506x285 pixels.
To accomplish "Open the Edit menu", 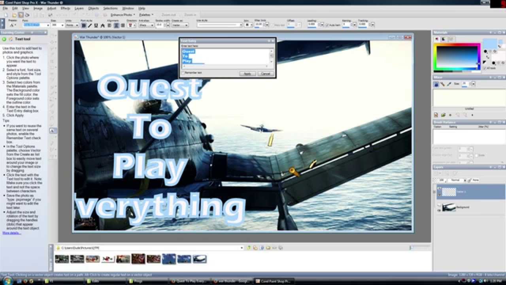I will pos(15,8).
